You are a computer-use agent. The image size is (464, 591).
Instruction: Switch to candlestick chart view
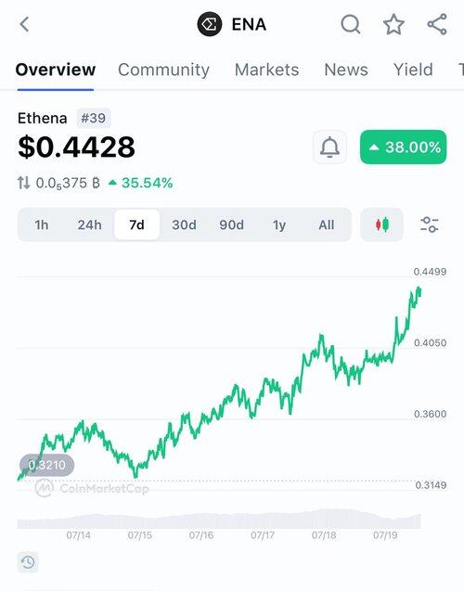coord(382,225)
